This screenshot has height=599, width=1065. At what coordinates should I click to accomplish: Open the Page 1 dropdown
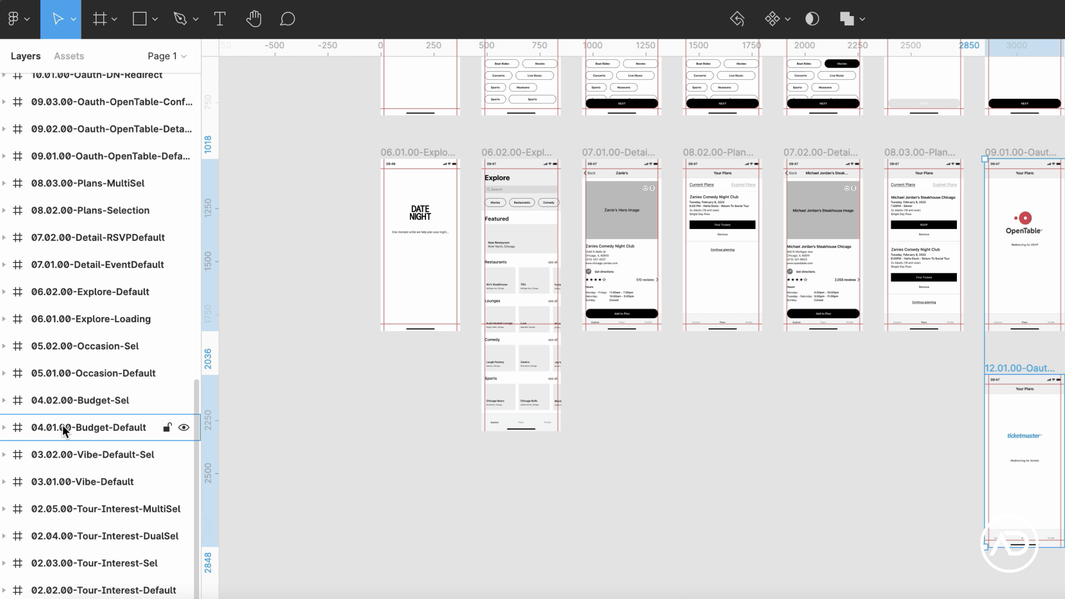pos(167,55)
